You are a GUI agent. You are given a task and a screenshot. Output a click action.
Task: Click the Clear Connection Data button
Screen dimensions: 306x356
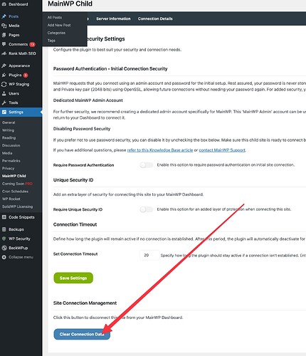82,334
